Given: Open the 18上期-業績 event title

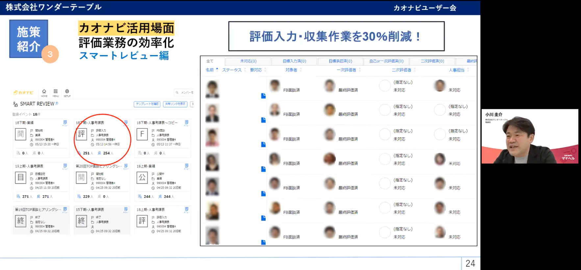Looking at the screenshot, I should point(146,166).
